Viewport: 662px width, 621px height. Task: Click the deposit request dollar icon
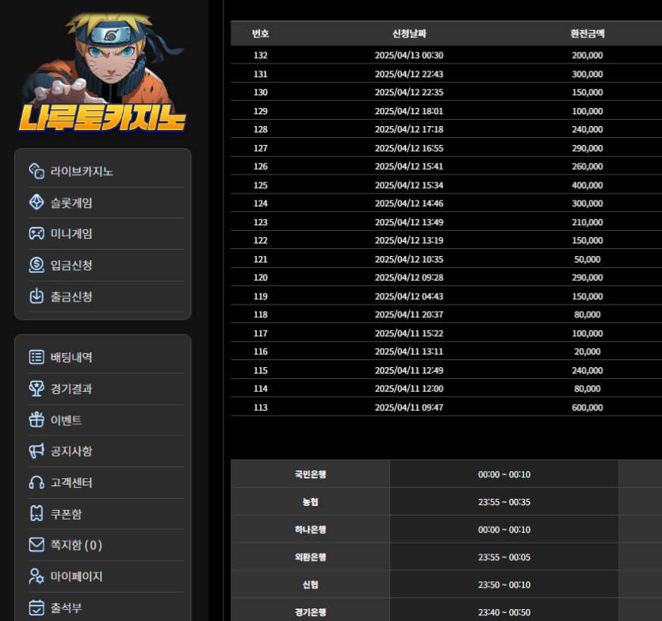(36, 265)
